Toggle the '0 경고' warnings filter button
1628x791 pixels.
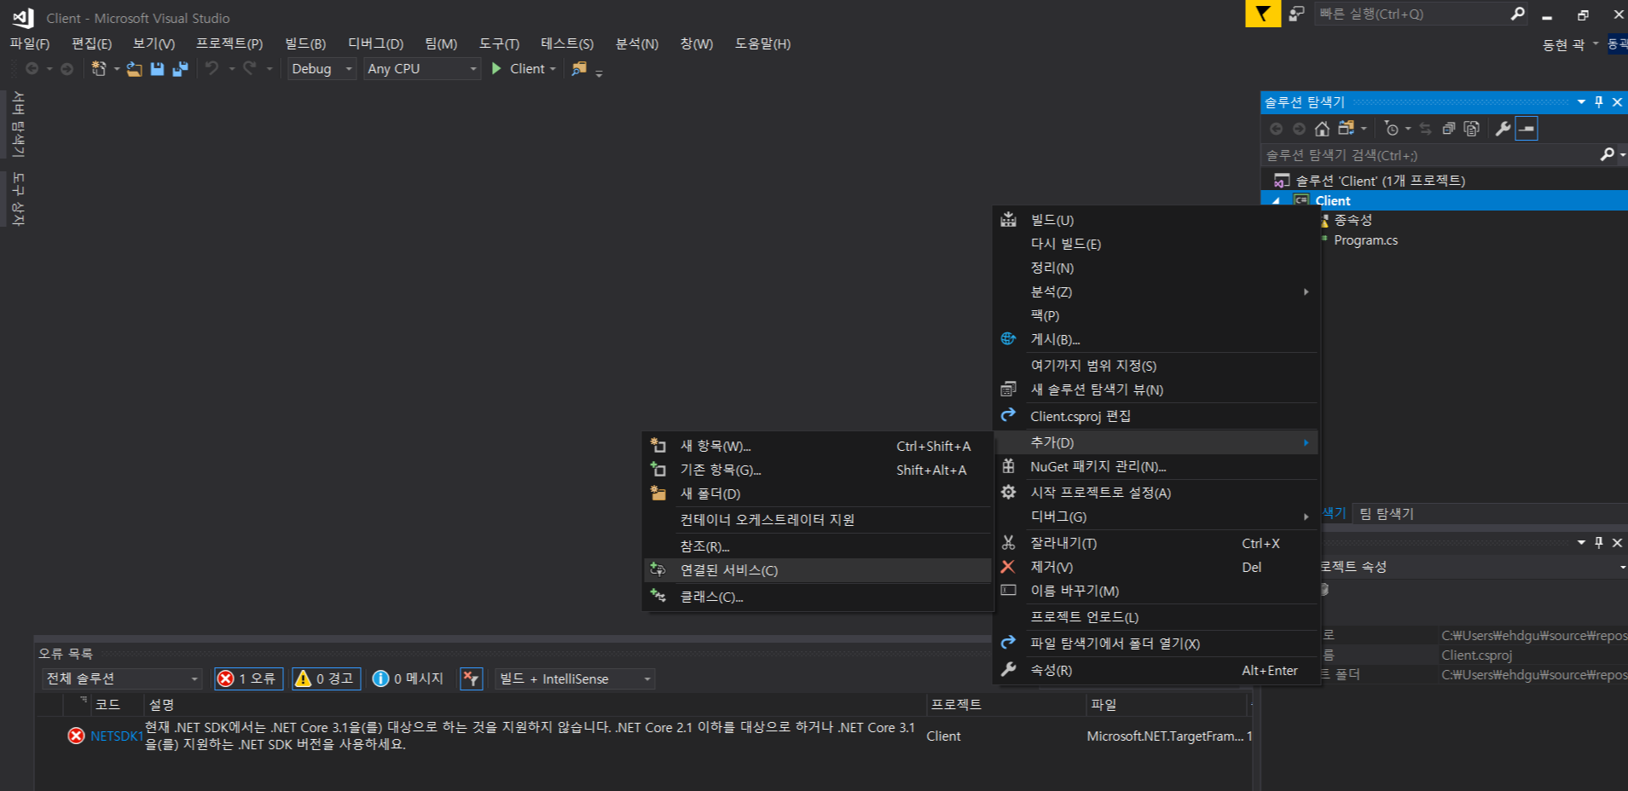326,678
